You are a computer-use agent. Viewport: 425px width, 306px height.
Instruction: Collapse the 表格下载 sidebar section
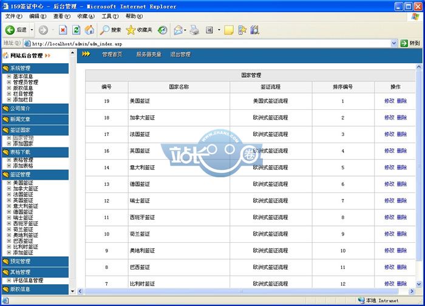(x=35, y=152)
